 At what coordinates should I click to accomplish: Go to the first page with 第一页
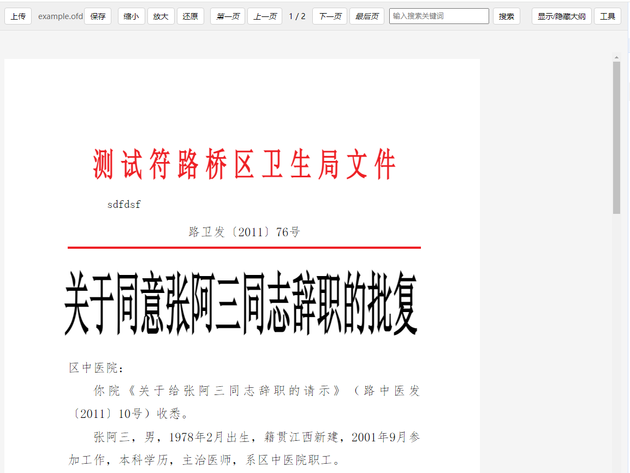point(228,16)
